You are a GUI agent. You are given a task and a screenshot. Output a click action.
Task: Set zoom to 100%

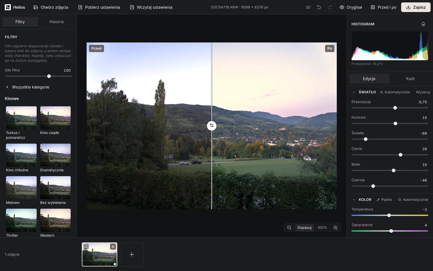pyautogui.click(x=322, y=228)
